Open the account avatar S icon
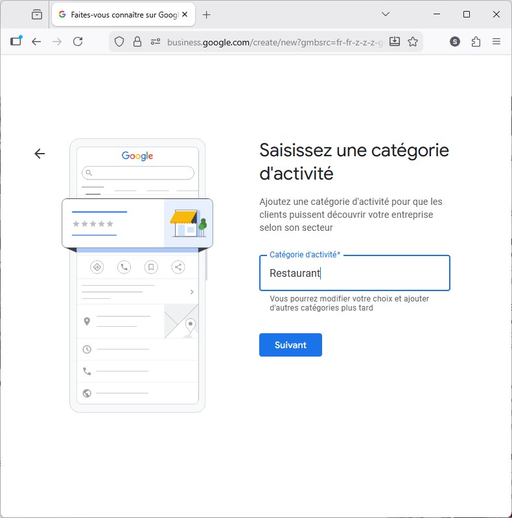The image size is (512, 518). (x=455, y=41)
